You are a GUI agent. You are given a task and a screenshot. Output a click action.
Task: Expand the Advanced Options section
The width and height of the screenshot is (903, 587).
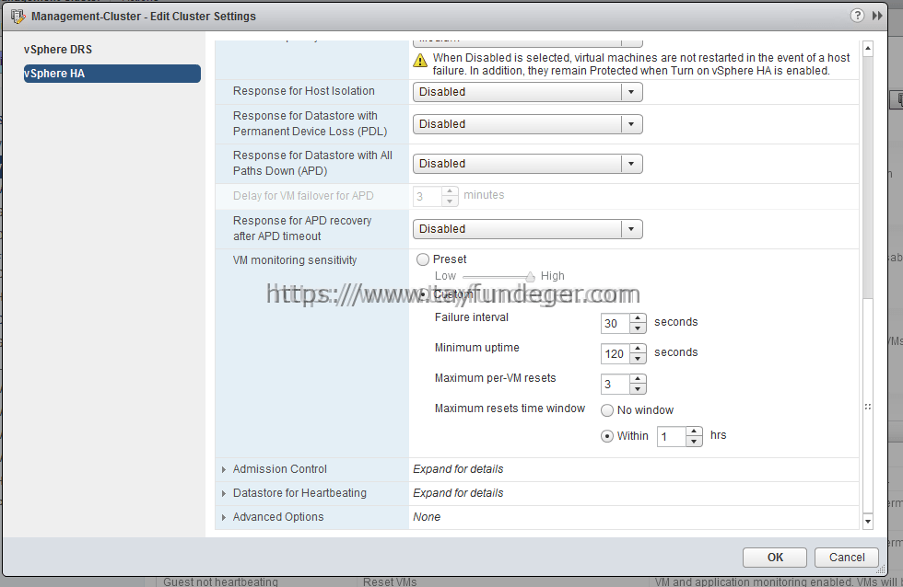pyautogui.click(x=223, y=517)
